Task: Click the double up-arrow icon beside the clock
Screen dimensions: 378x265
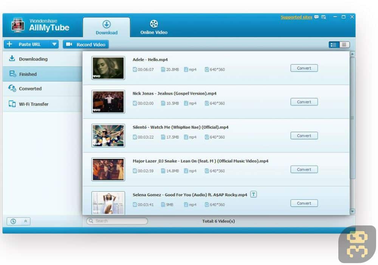Action: point(26,221)
